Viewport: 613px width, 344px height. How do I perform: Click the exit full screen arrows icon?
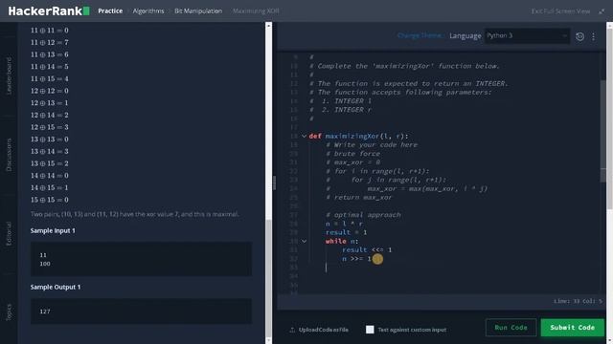point(602,11)
